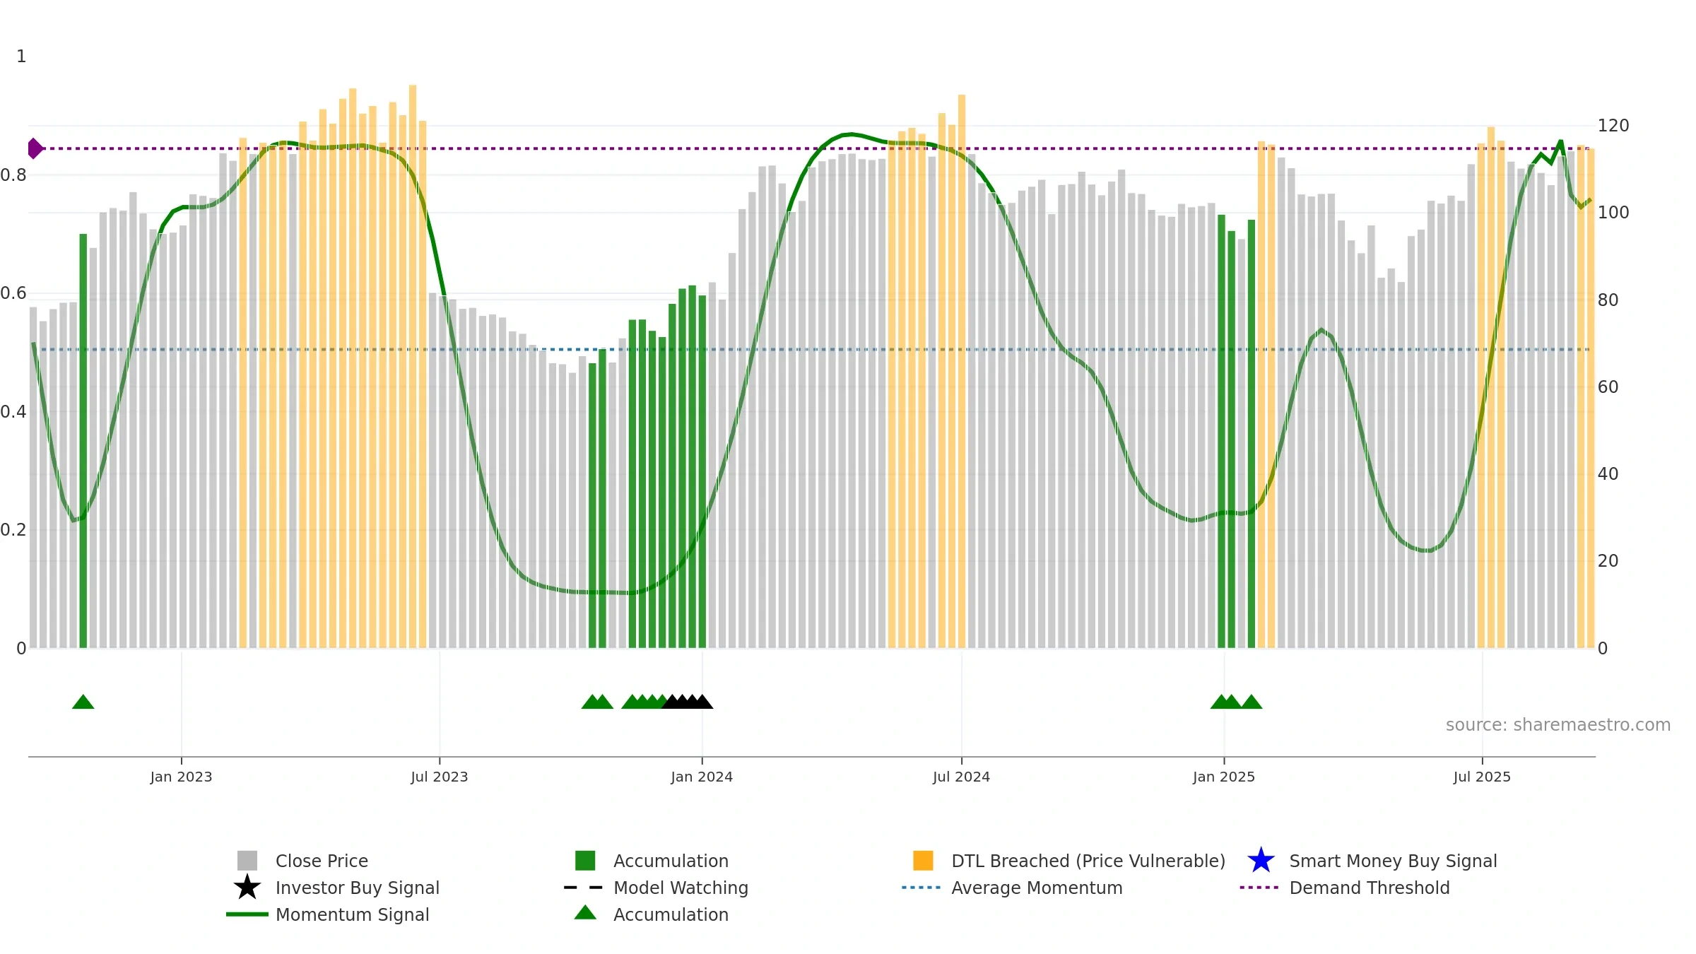
Task: Click the blue Smart Money Buy Signal star
Action: tap(1261, 861)
